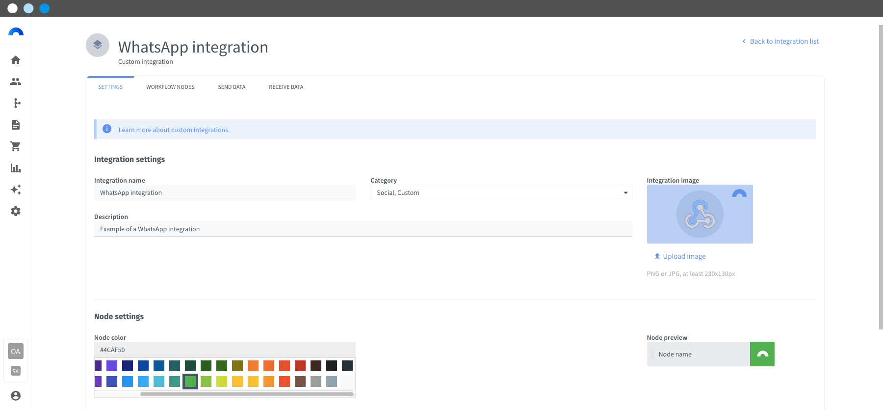The width and height of the screenshot is (883, 410).
Task: Pick the orange-red color swatch in second row
Action: coord(285,382)
